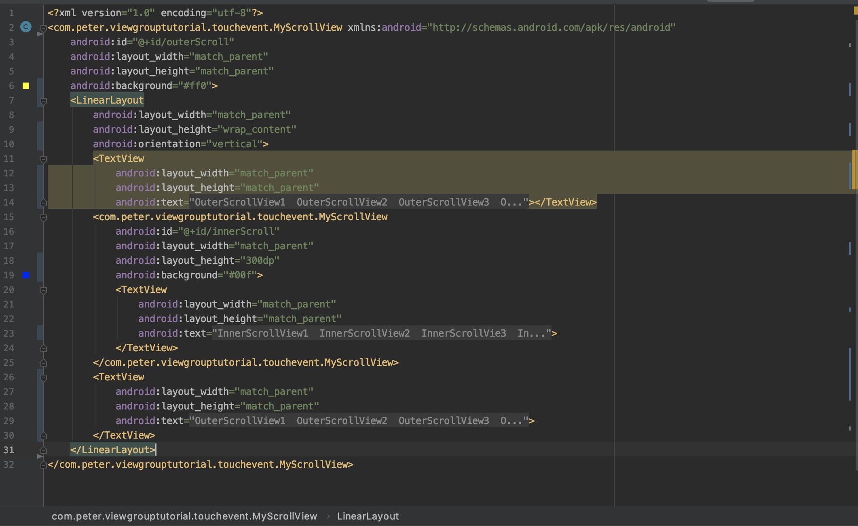Viewport: 858px width, 526px height.
Task: Click the warning stripe mark in right scrollbar
Action: click(855, 170)
